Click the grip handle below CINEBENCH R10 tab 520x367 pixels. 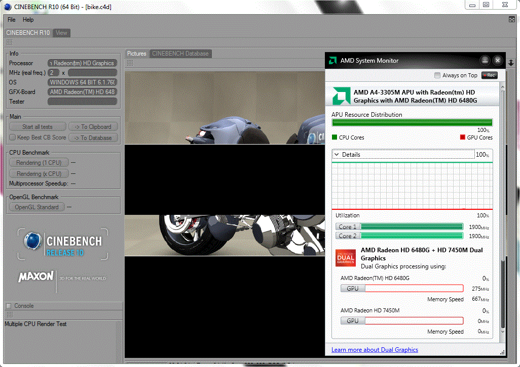(9, 42)
